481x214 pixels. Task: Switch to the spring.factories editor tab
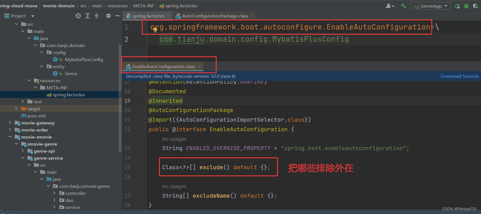(x=148, y=16)
